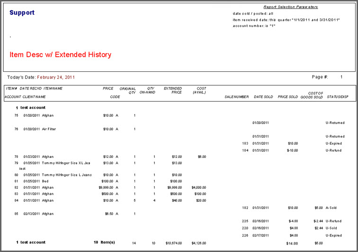Select the SALE NUMBER column header
Screen dimensions: 358x252
click(236, 97)
